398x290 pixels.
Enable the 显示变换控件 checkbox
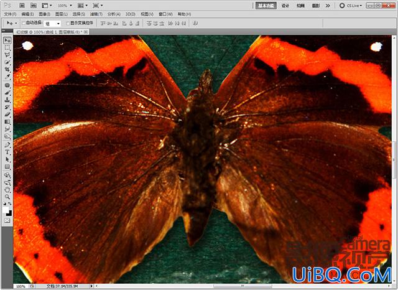[x=68, y=23]
